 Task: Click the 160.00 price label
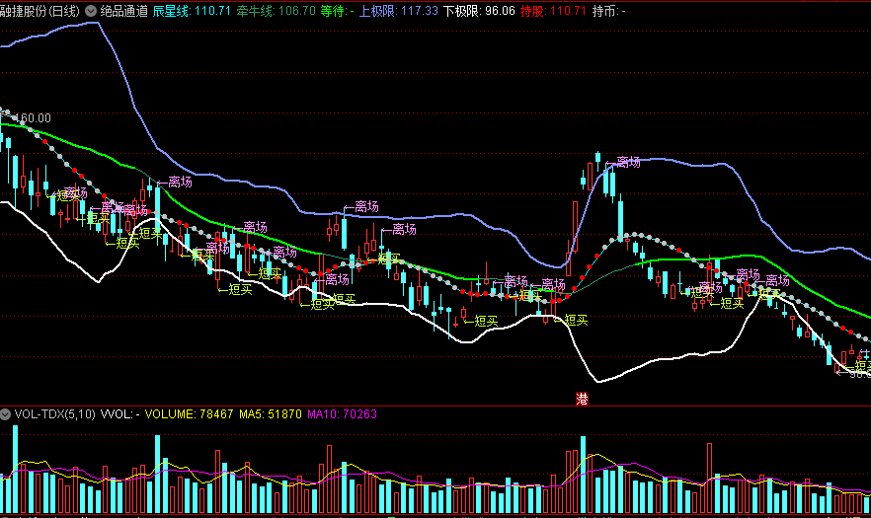pyautogui.click(x=34, y=118)
